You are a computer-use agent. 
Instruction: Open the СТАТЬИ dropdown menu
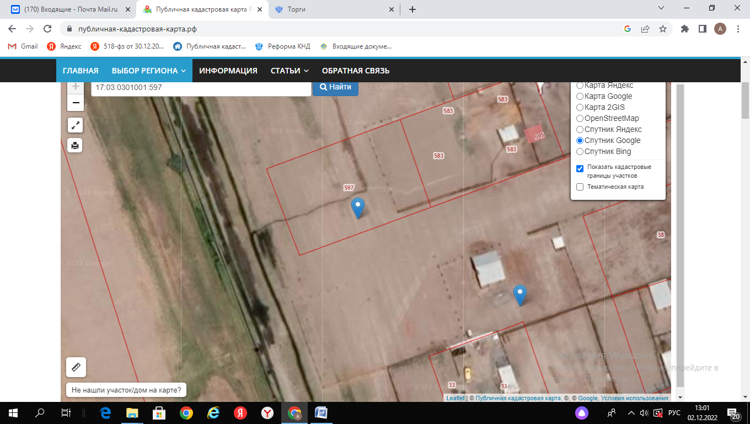[x=289, y=71]
